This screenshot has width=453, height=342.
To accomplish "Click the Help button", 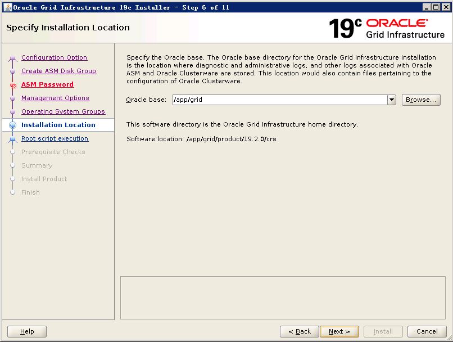I will pyautogui.click(x=27, y=331).
